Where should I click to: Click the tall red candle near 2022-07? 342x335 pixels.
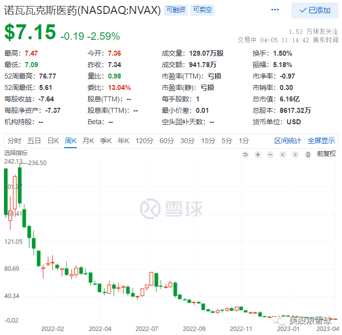151,279
